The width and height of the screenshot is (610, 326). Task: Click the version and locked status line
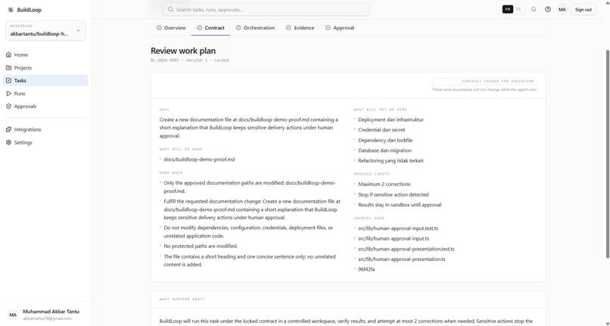[190, 61]
